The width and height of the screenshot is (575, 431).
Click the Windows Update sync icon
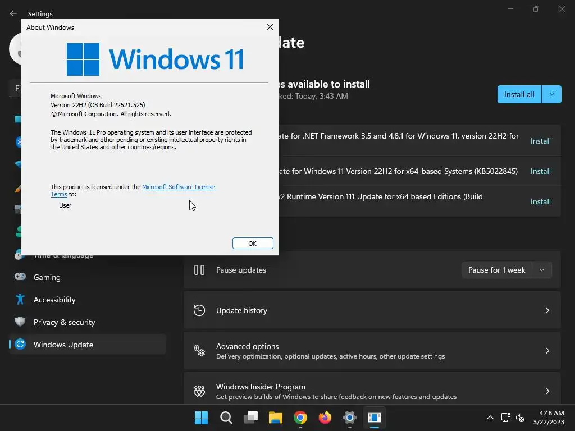point(20,344)
